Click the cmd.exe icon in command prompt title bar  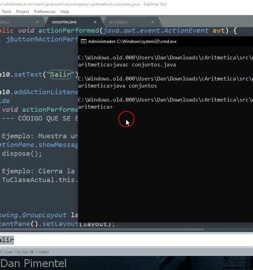click(84, 42)
